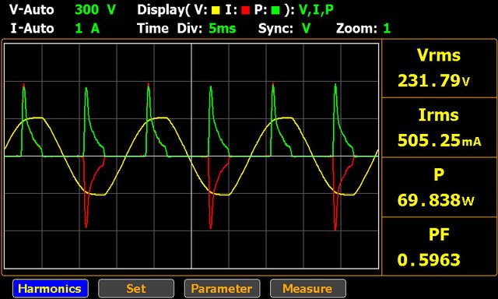Click the yellow voltage color swatch

[216, 10]
